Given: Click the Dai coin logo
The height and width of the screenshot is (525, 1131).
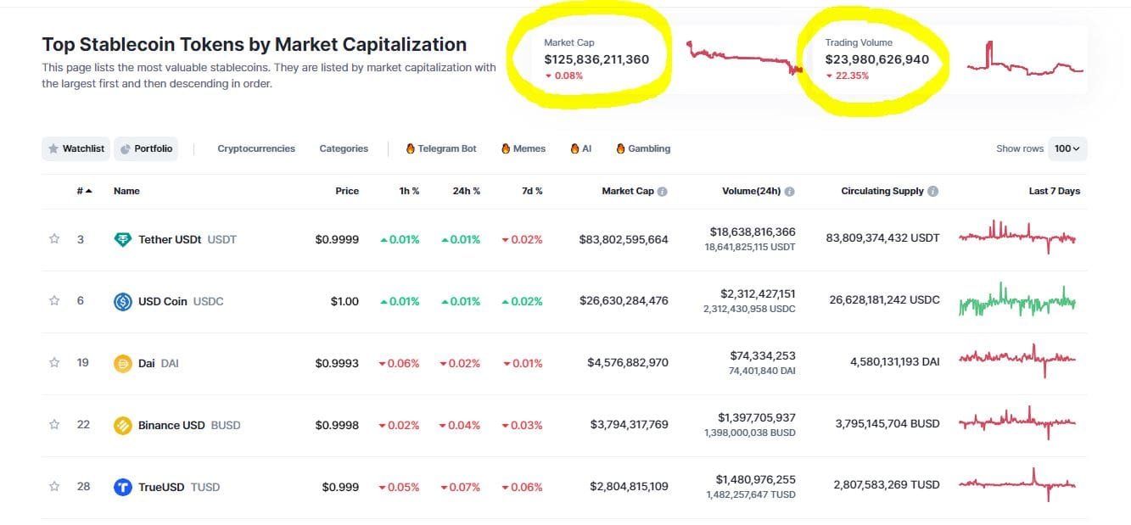Looking at the screenshot, I should click(122, 362).
